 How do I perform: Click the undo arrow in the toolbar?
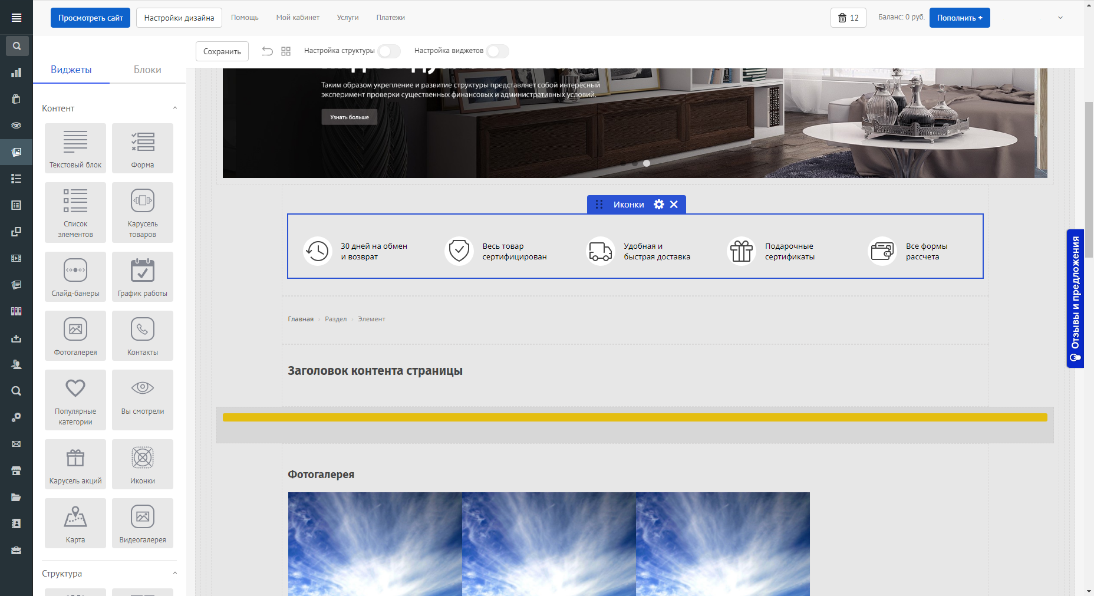(266, 51)
